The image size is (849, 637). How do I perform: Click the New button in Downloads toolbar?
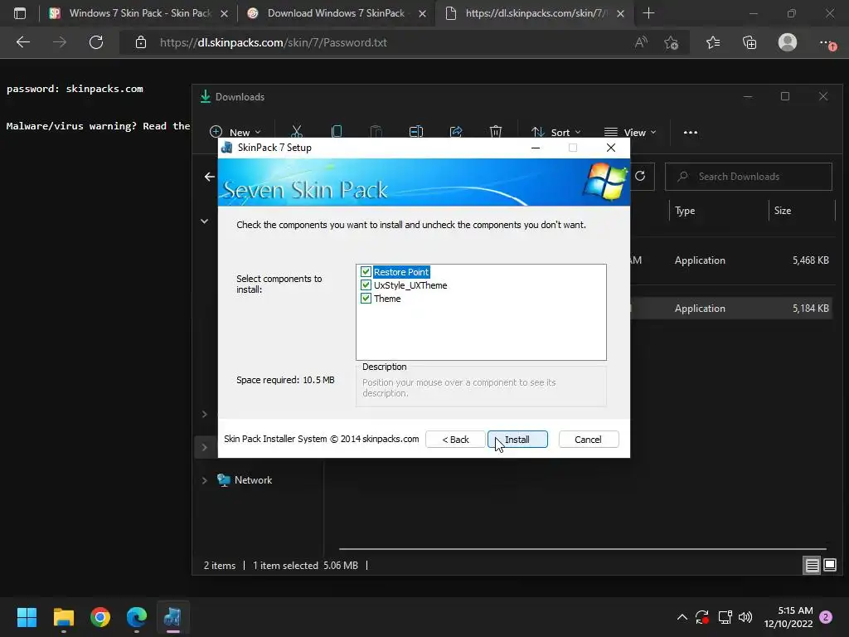pos(235,132)
